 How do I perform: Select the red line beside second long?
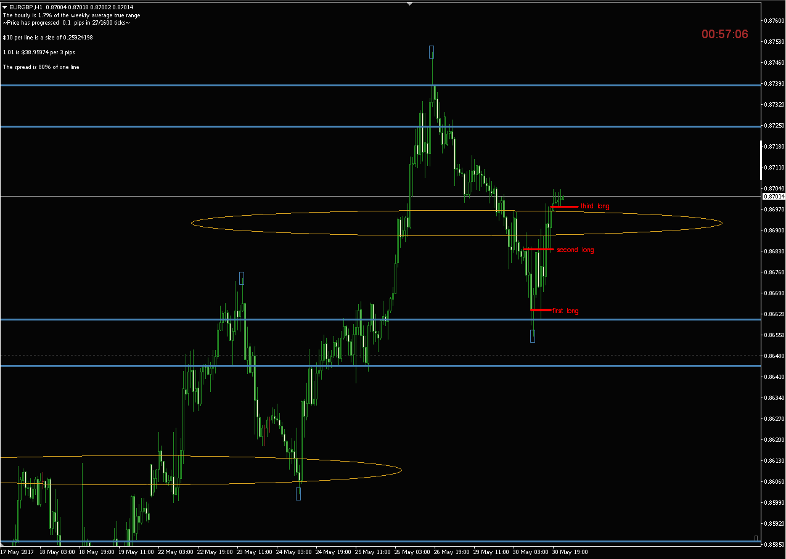(538, 249)
